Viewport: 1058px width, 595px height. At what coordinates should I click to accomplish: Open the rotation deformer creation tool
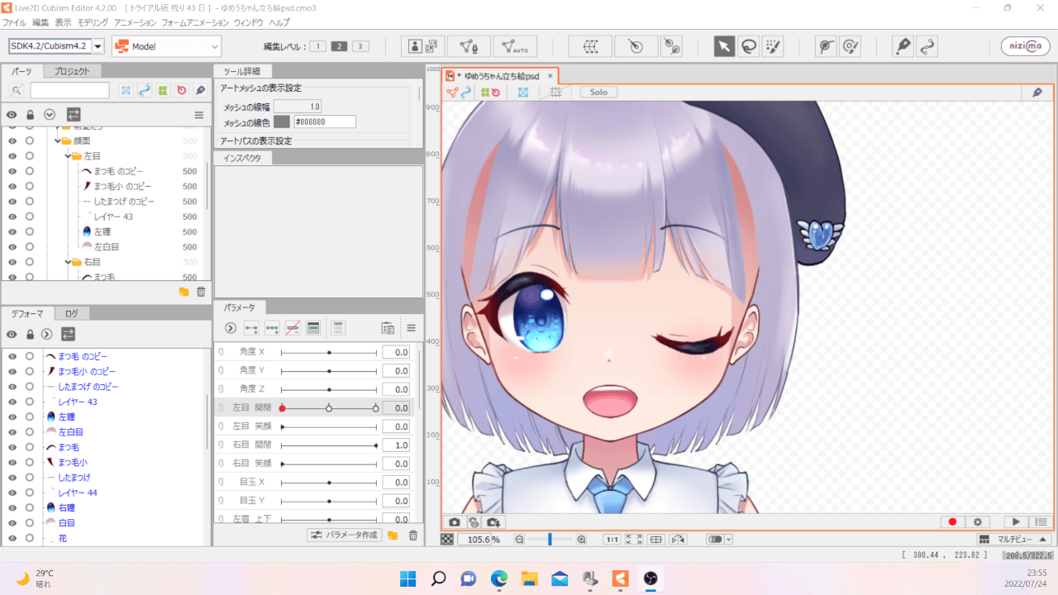pyautogui.click(x=671, y=46)
